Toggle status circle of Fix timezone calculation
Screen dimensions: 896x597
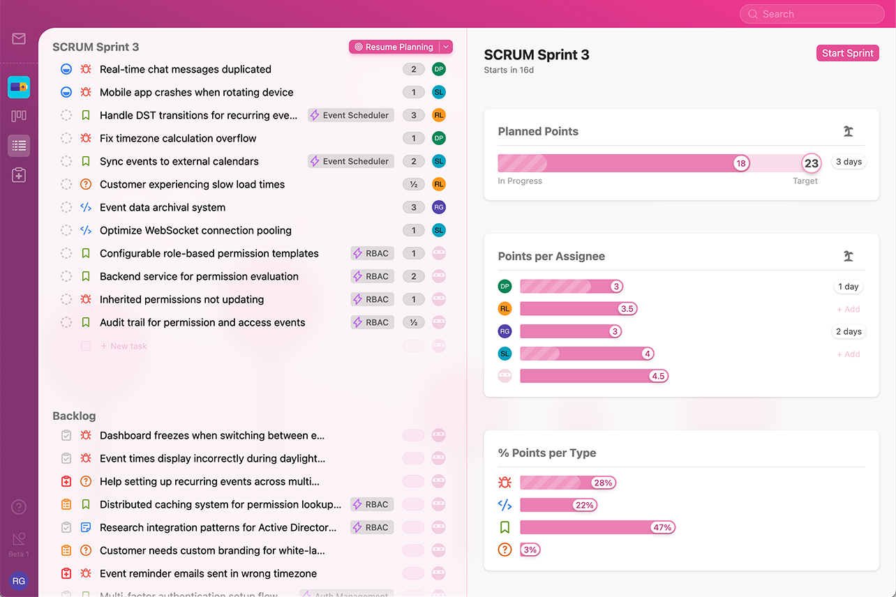[66, 138]
